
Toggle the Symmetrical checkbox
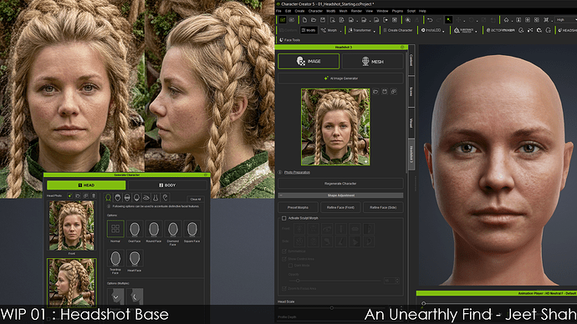pyautogui.click(x=284, y=251)
